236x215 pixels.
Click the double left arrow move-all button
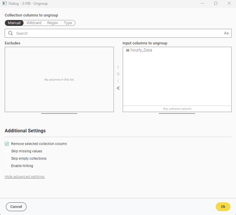(x=118, y=88)
